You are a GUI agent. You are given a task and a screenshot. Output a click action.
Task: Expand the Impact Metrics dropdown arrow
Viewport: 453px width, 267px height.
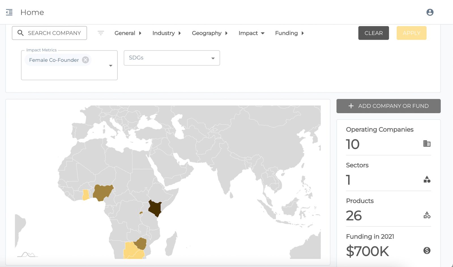[x=111, y=65]
